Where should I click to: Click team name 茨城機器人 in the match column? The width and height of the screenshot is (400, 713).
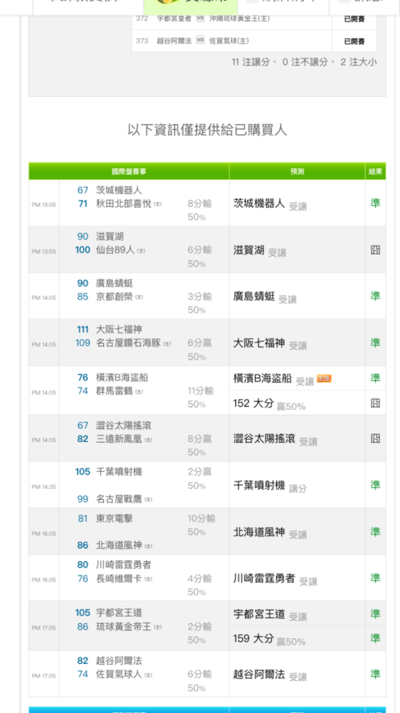point(119,190)
